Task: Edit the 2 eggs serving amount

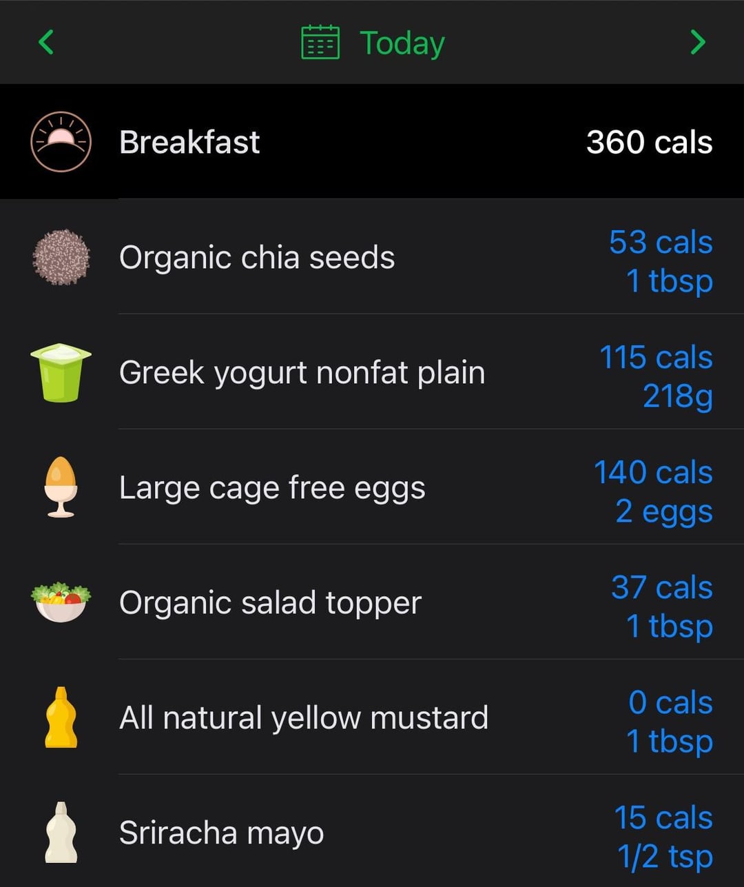Action: point(664,512)
